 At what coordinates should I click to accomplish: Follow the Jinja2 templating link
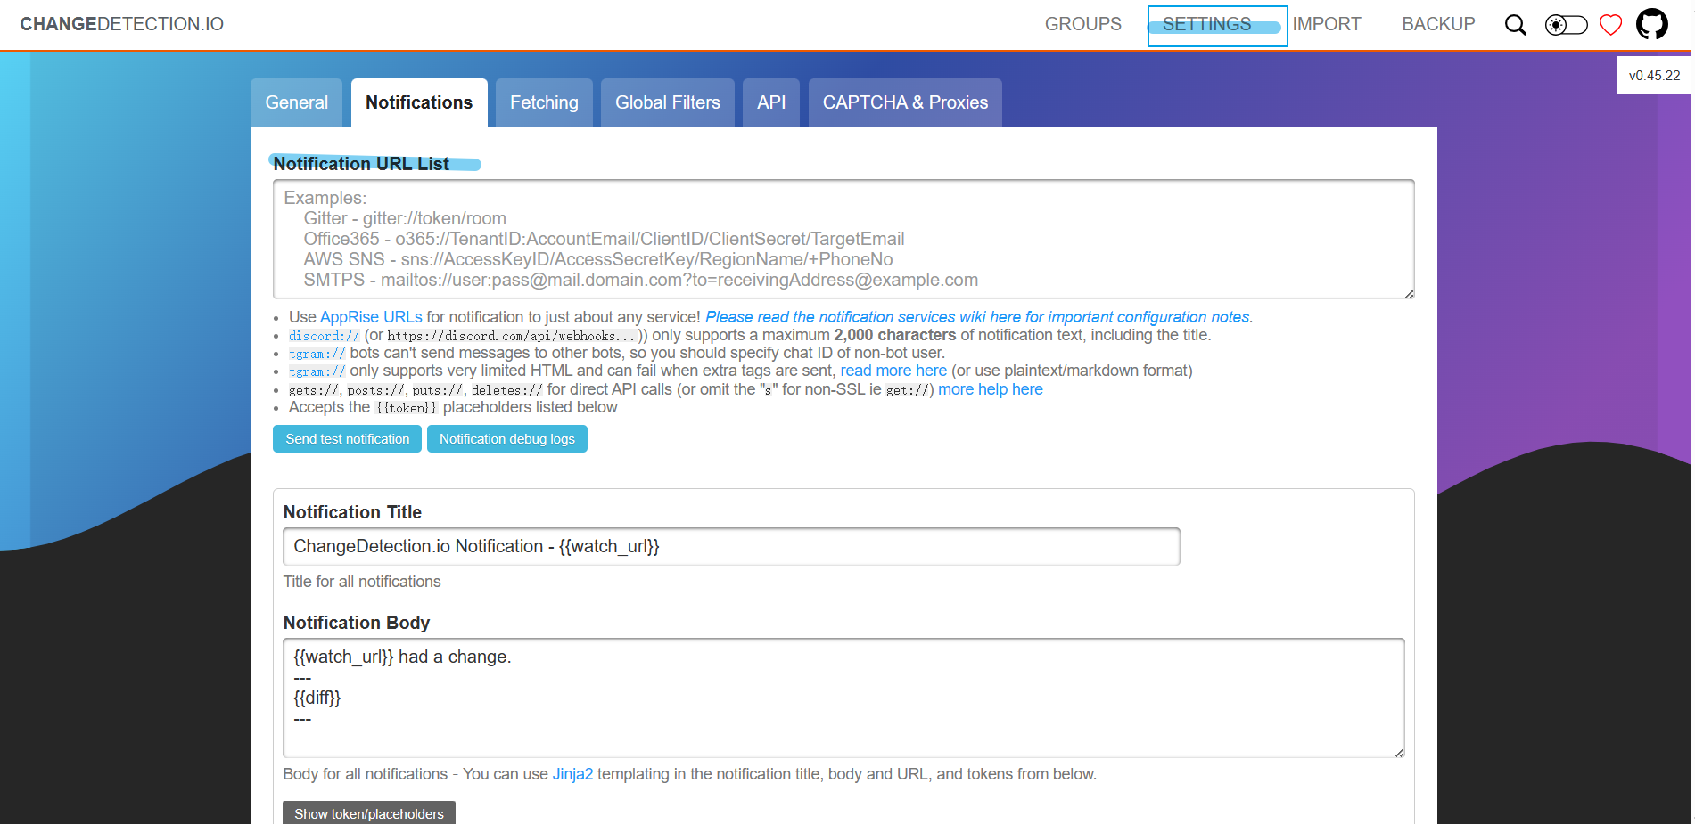(572, 774)
